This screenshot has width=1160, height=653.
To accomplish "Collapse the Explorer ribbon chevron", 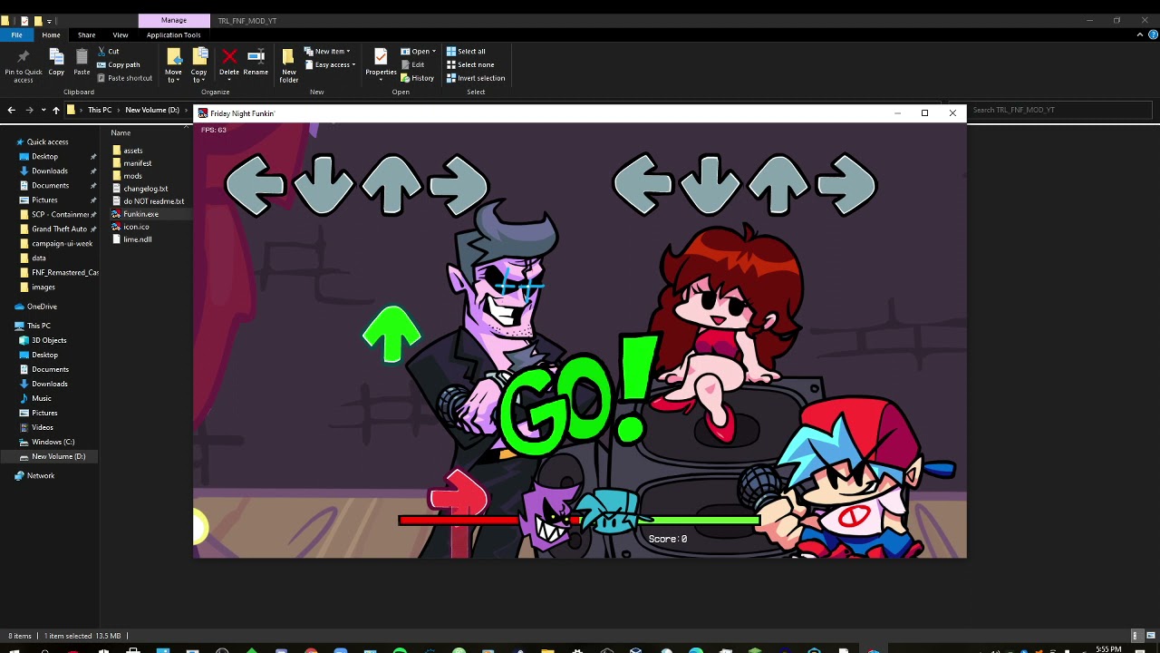I will 1140,34.
